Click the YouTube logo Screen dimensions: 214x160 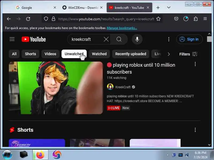click(34, 39)
